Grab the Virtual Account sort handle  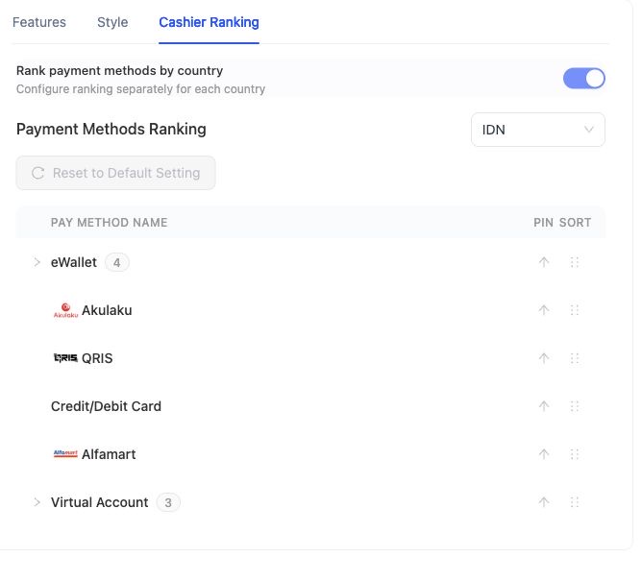575,501
